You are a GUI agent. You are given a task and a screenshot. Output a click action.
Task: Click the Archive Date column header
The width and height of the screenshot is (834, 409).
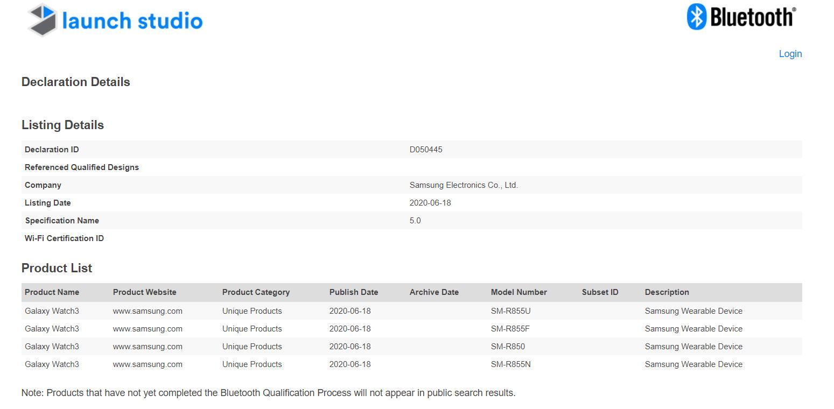[434, 292]
